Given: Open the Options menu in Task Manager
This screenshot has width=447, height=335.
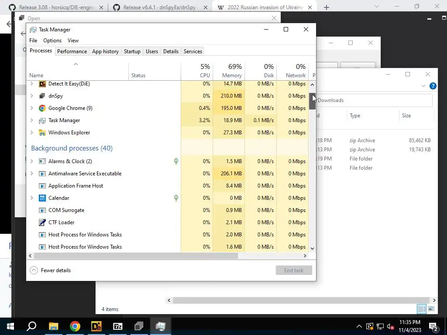Looking at the screenshot, I should (52, 41).
